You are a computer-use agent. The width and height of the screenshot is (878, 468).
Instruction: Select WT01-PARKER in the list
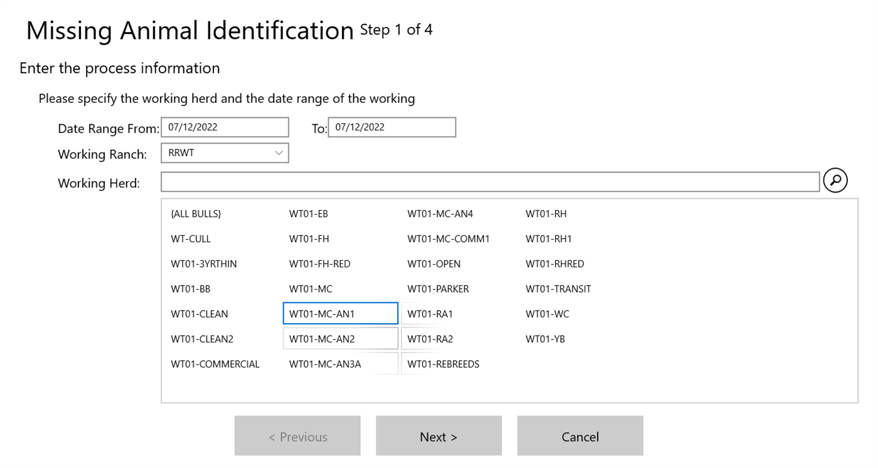(x=438, y=289)
